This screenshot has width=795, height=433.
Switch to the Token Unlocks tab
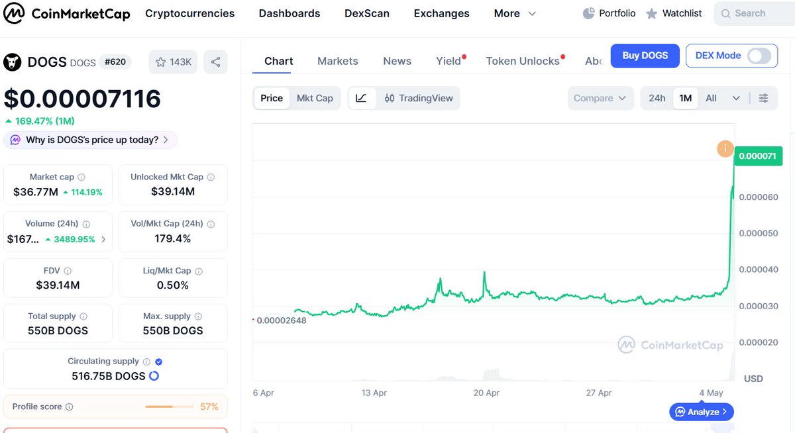click(x=524, y=61)
